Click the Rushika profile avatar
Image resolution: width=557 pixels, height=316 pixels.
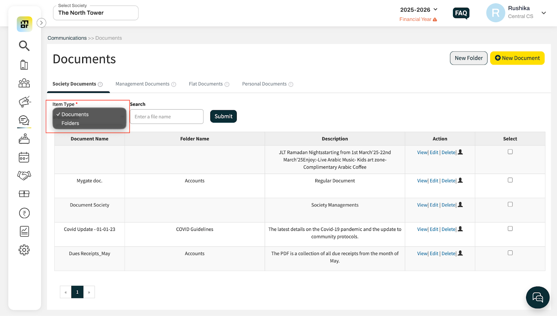(x=495, y=13)
